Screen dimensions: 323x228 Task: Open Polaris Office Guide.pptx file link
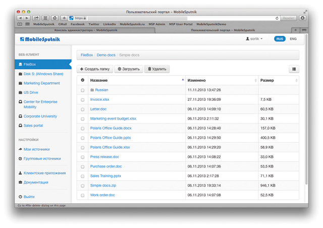pyautogui.click(x=111, y=138)
